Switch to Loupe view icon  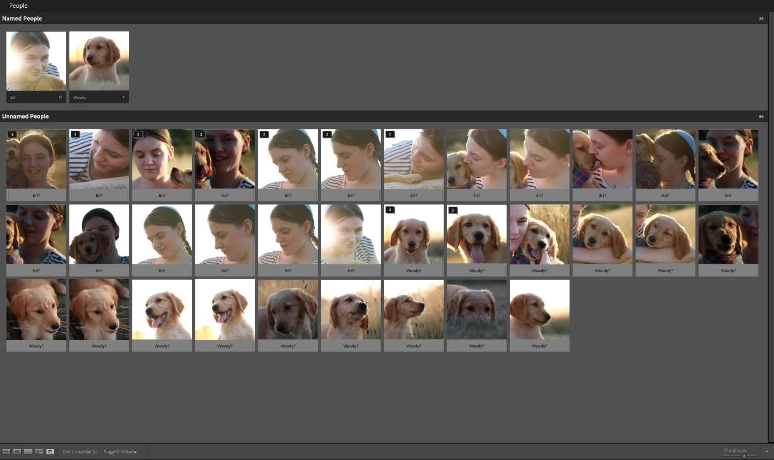pyautogui.click(x=17, y=452)
